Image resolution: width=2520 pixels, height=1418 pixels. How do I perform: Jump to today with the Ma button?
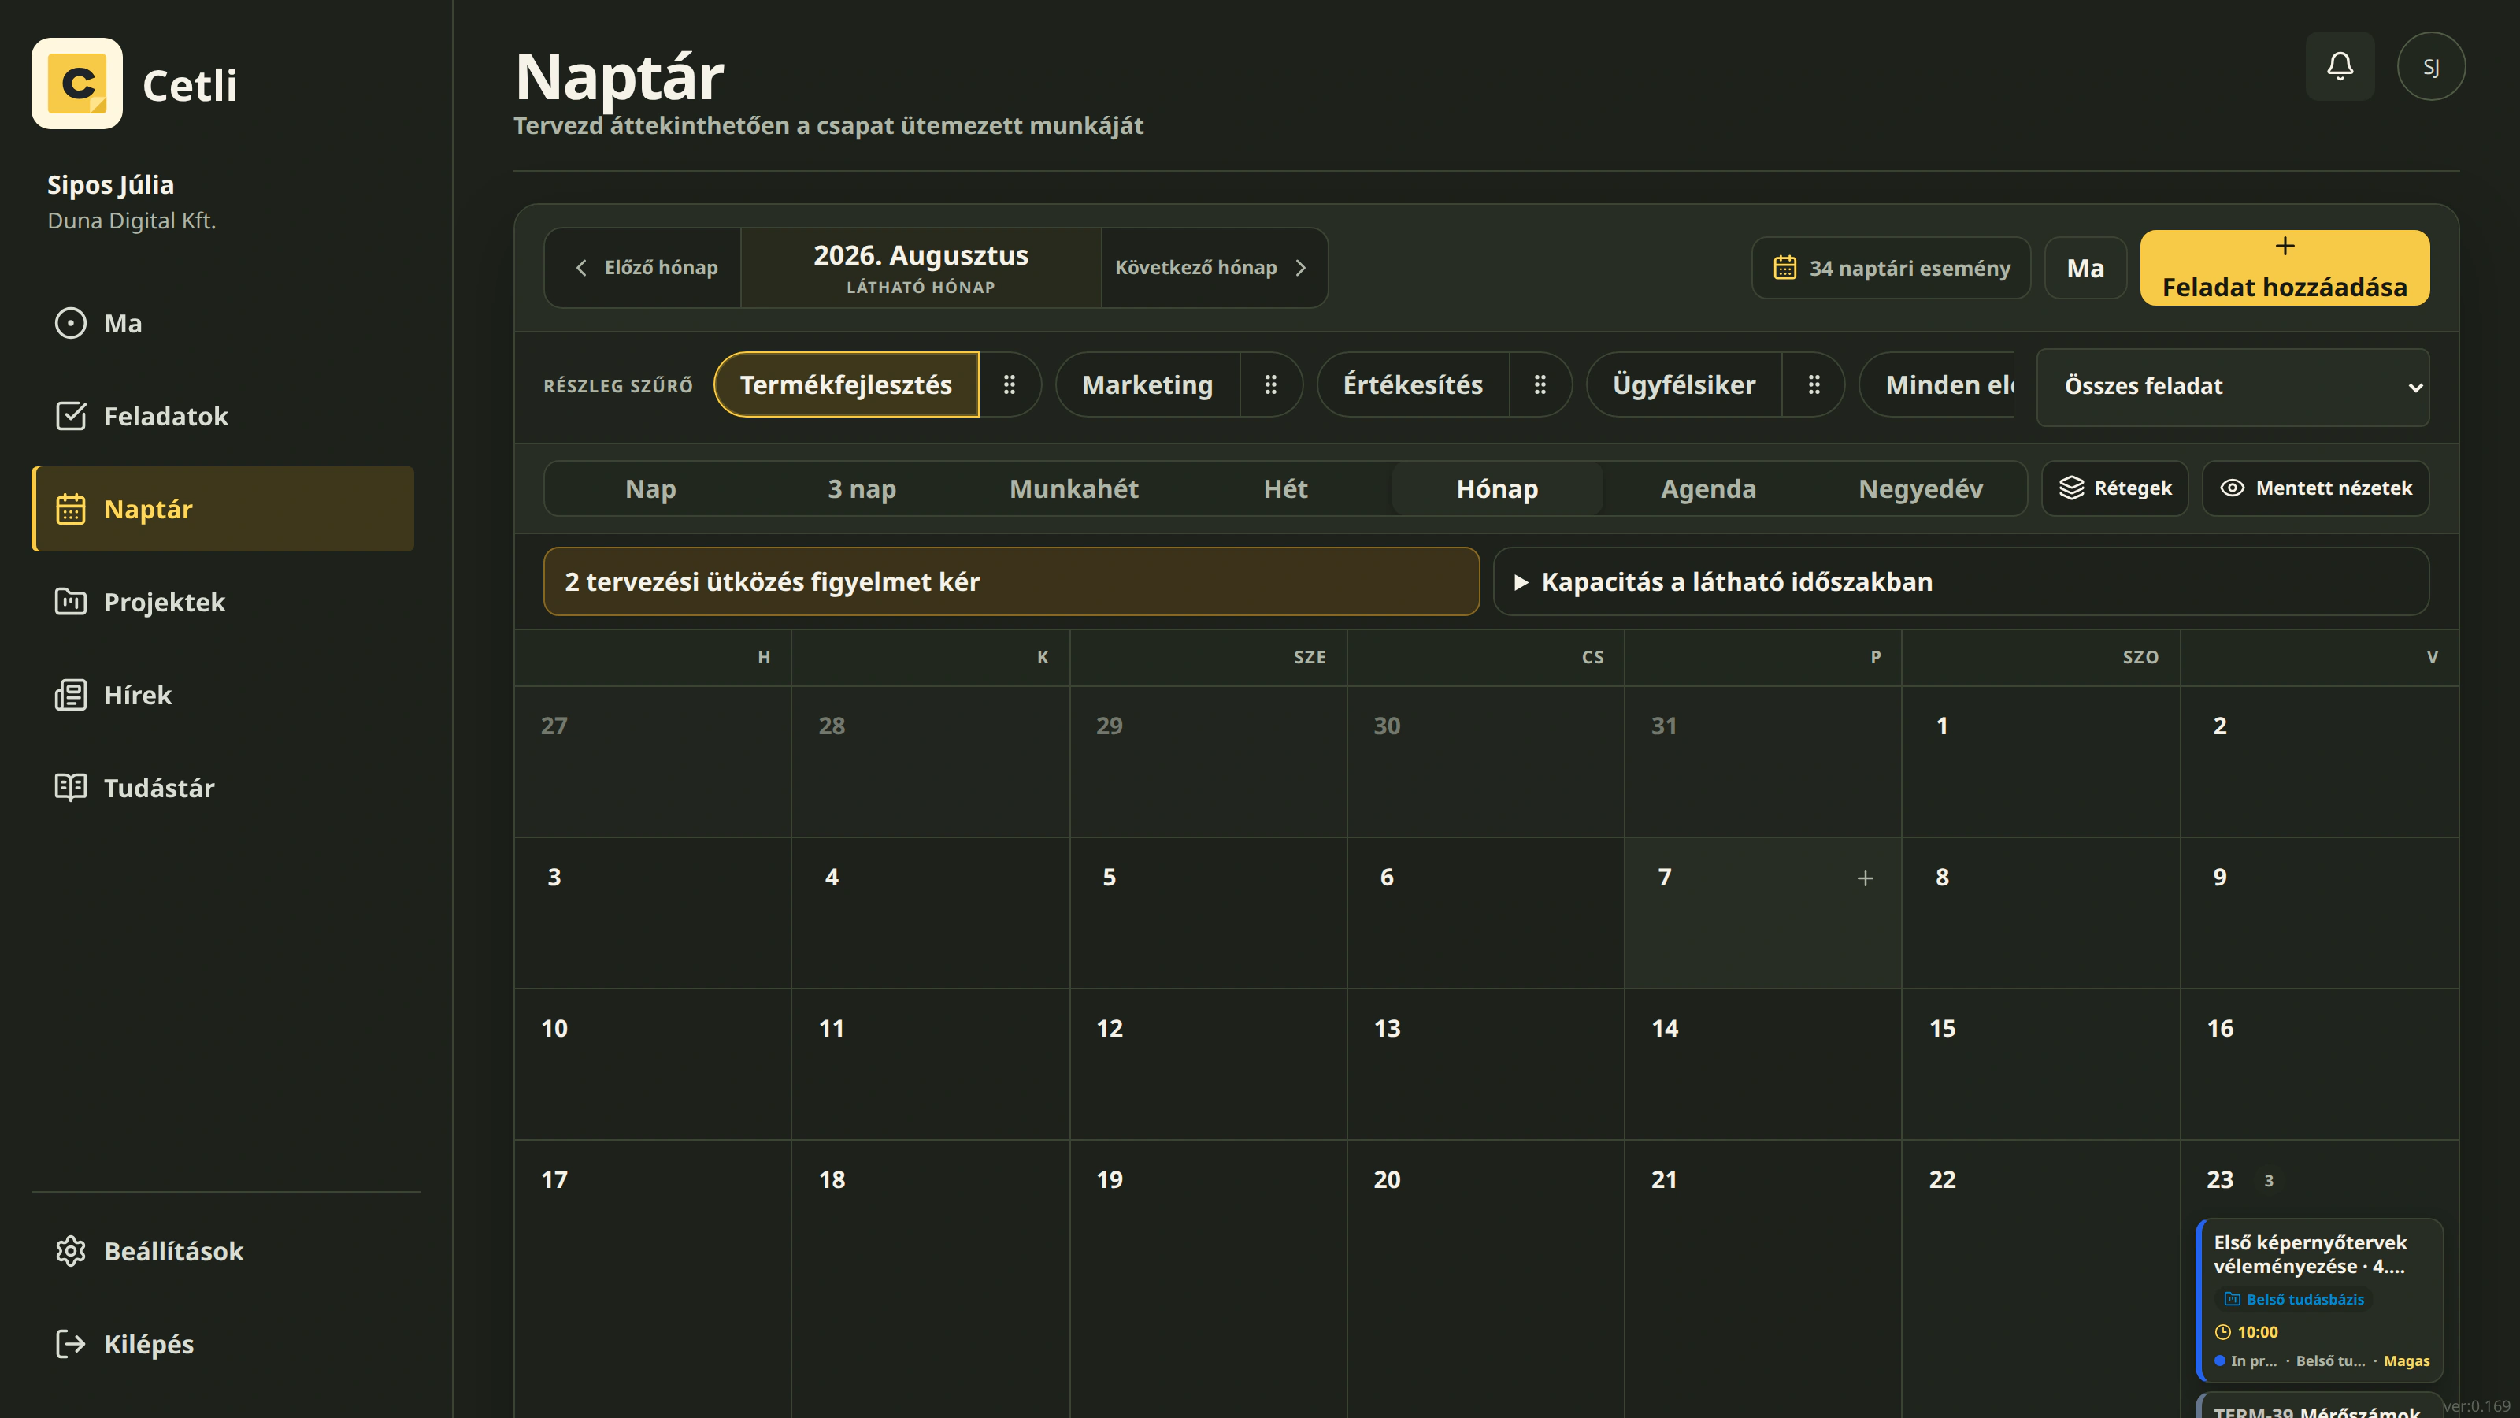coord(2085,268)
